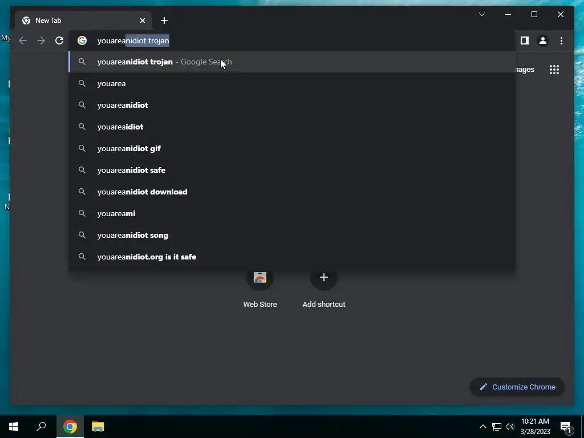
Task: Click the search icon beside 'youareami'
Action: click(82, 213)
